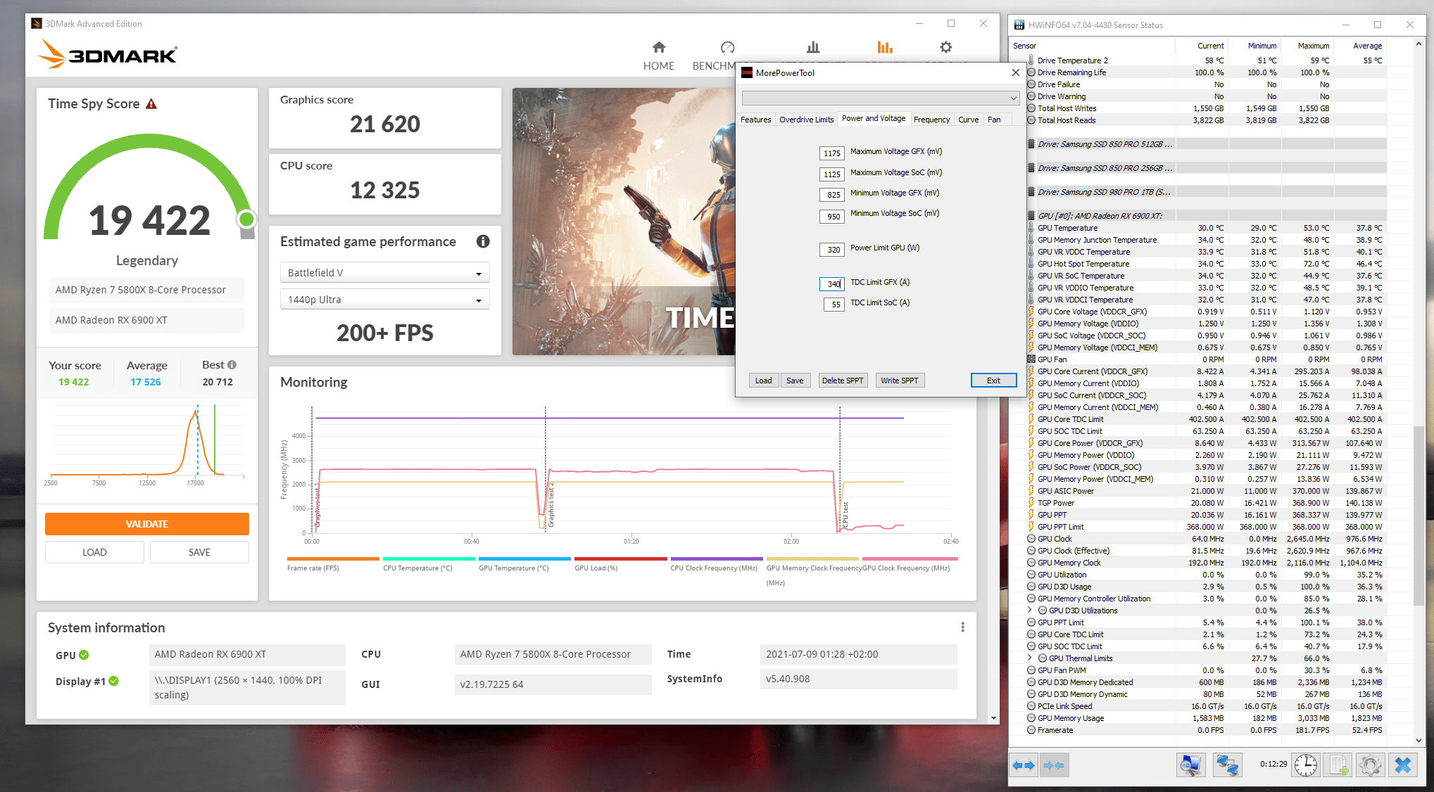Click Power Limit GPU input field
The height and width of the screenshot is (792, 1434).
[832, 250]
